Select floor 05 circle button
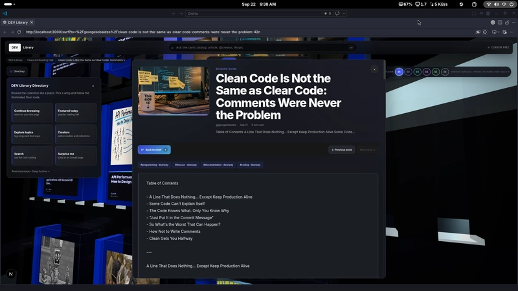 [x=436, y=72]
